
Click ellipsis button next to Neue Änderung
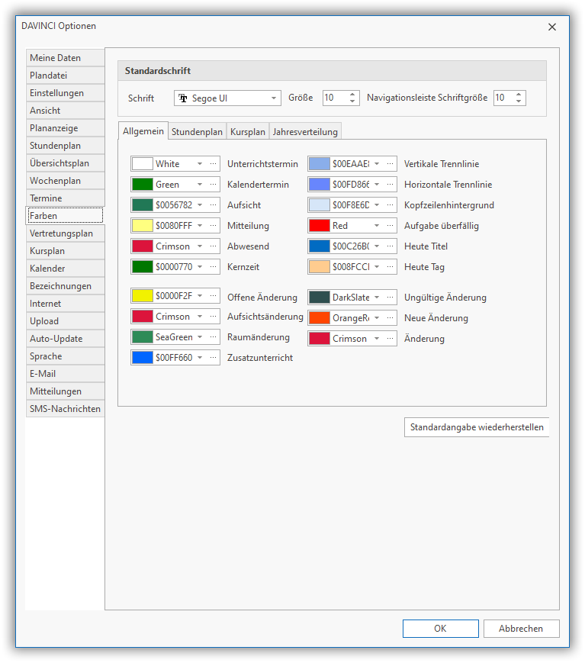click(390, 318)
